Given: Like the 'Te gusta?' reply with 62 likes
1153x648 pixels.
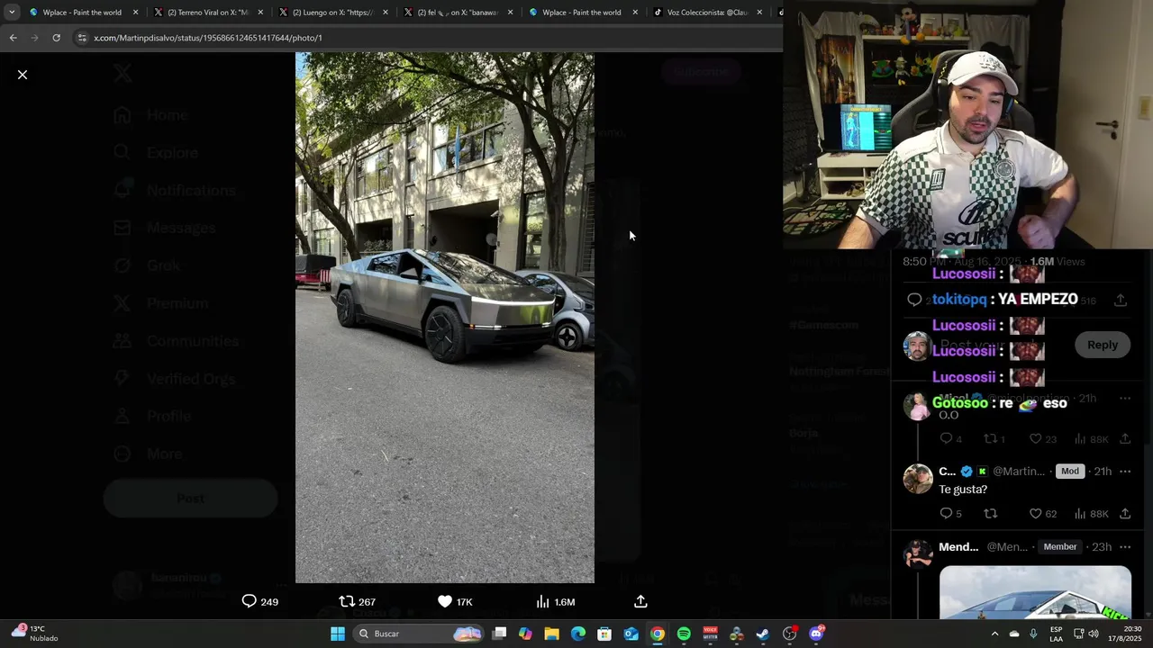Looking at the screenshot, I should 1036,514.
